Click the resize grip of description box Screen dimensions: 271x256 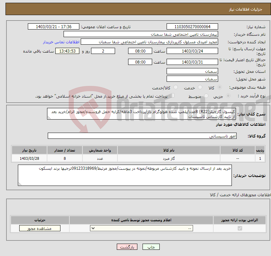[x=49, y=118]
